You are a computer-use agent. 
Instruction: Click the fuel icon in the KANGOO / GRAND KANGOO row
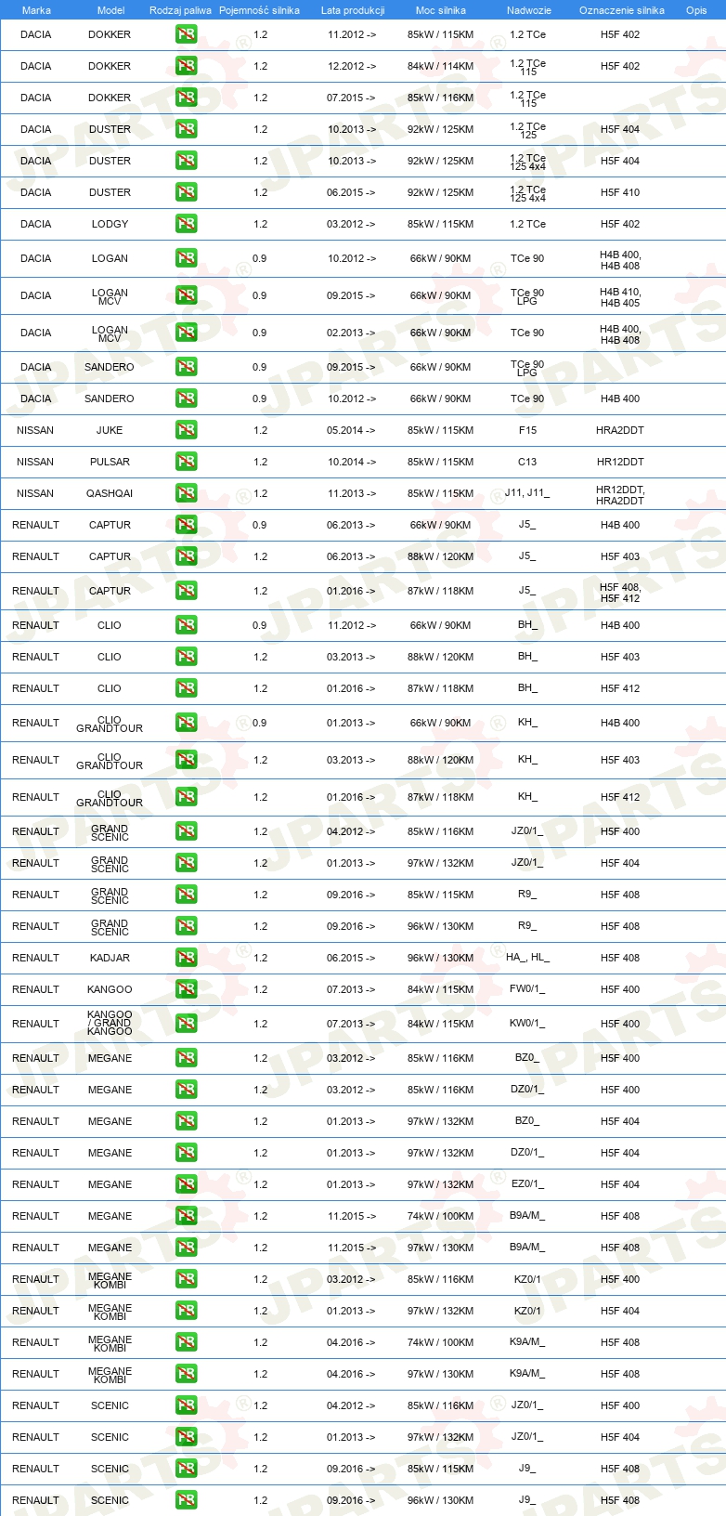(x=187, y=1024)
